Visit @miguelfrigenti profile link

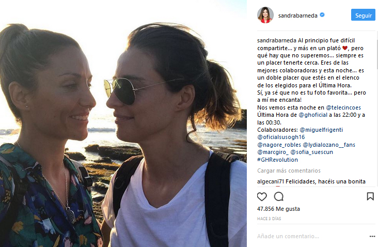[x=321, y=130]
